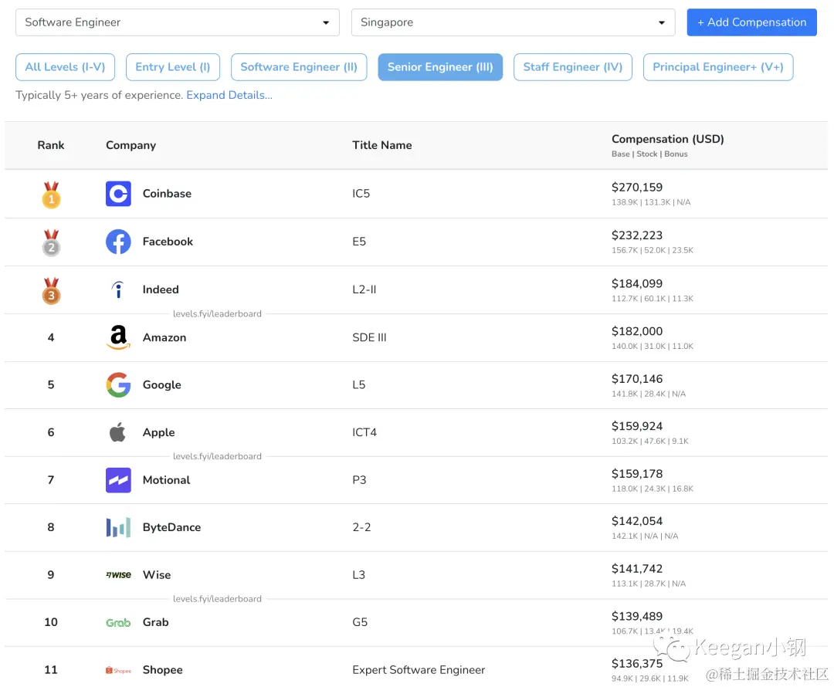Switch to Entry Level (I) filter
The width and height of the screenshot is (834, 687).
tap(172, 67)
